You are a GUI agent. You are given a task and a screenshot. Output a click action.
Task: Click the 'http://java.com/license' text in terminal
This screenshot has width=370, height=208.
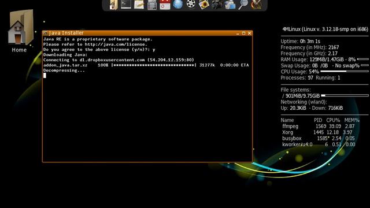pos(115,44)
